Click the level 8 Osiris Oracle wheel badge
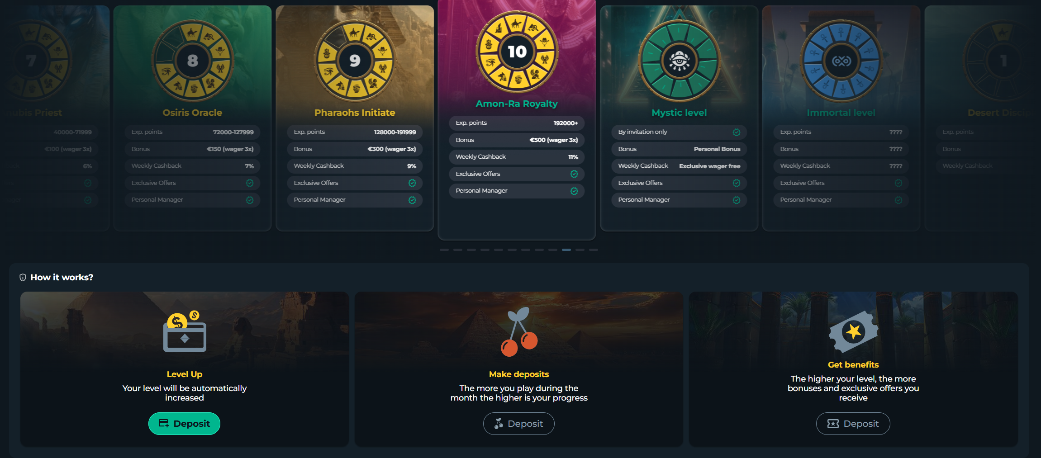1041x458 pixels. click(192, 61)
